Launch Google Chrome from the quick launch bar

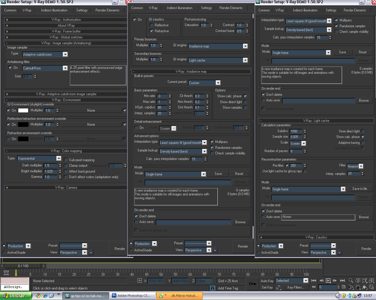pos(38,296)
